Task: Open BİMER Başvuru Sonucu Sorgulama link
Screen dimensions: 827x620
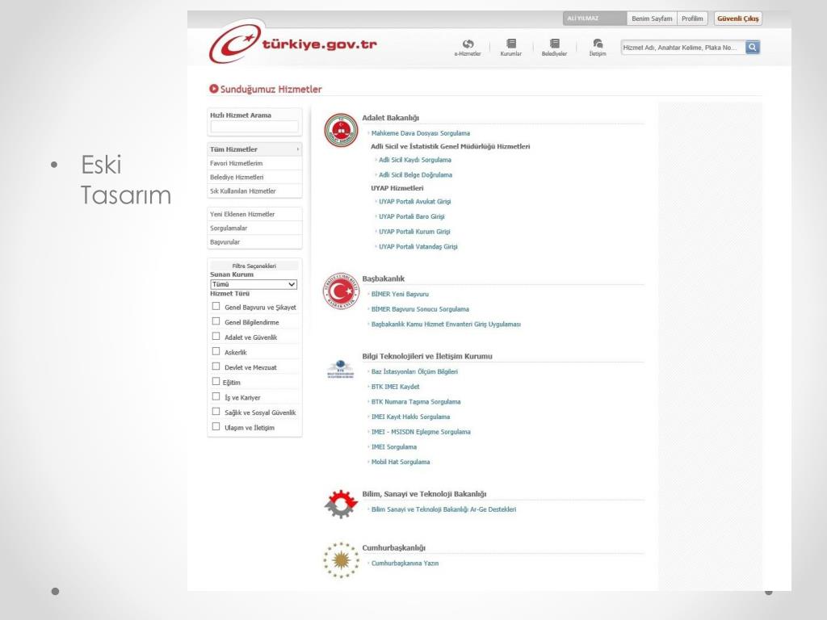Action: (420, 309)
